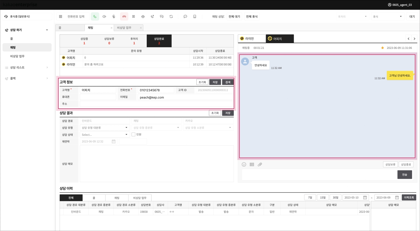Viewport: 420px width, 231px height.
Task: Open the 상담 유형 대분류 dropdown
Action: pos(104,128)
